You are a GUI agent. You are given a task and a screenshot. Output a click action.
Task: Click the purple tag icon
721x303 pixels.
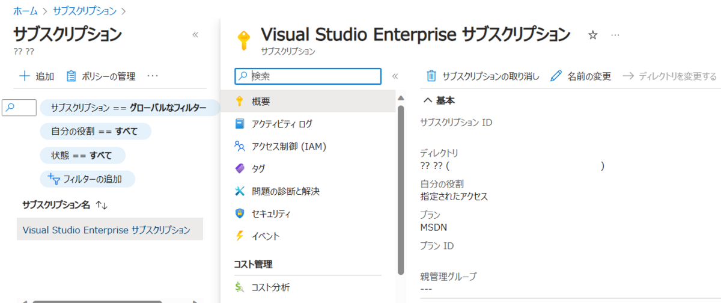(240, 168)
